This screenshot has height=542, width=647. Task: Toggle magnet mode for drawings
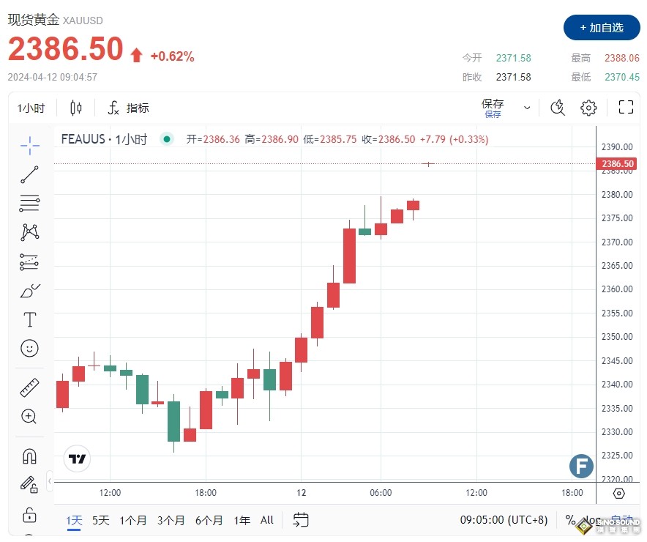coord(29,455)
